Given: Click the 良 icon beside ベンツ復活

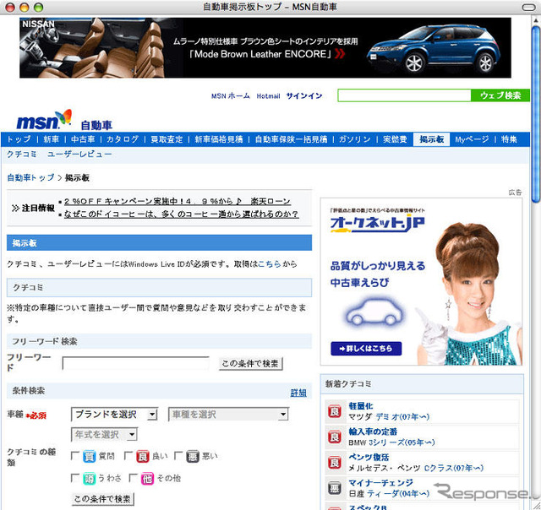Looking at the screenshot, I should pos(335,462).
